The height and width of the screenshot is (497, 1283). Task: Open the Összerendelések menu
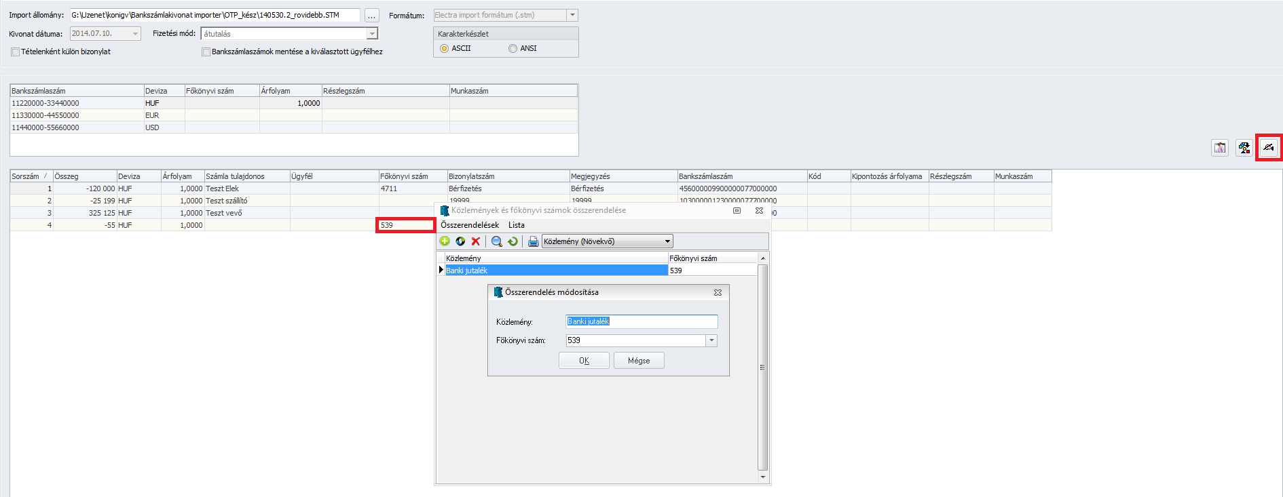[x=470, y=225]
